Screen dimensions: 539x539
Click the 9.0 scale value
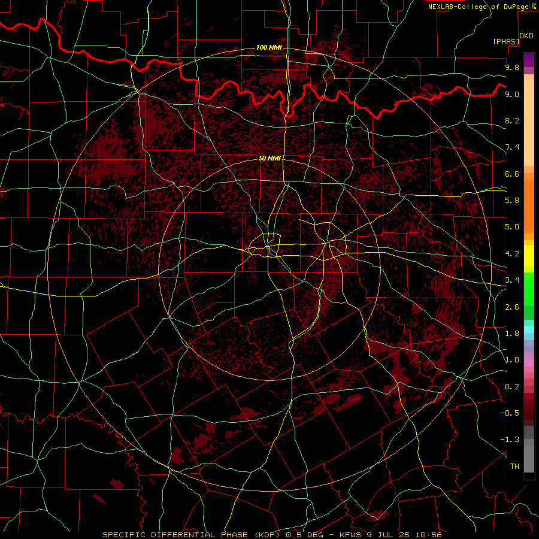click(x=512, y=94)
